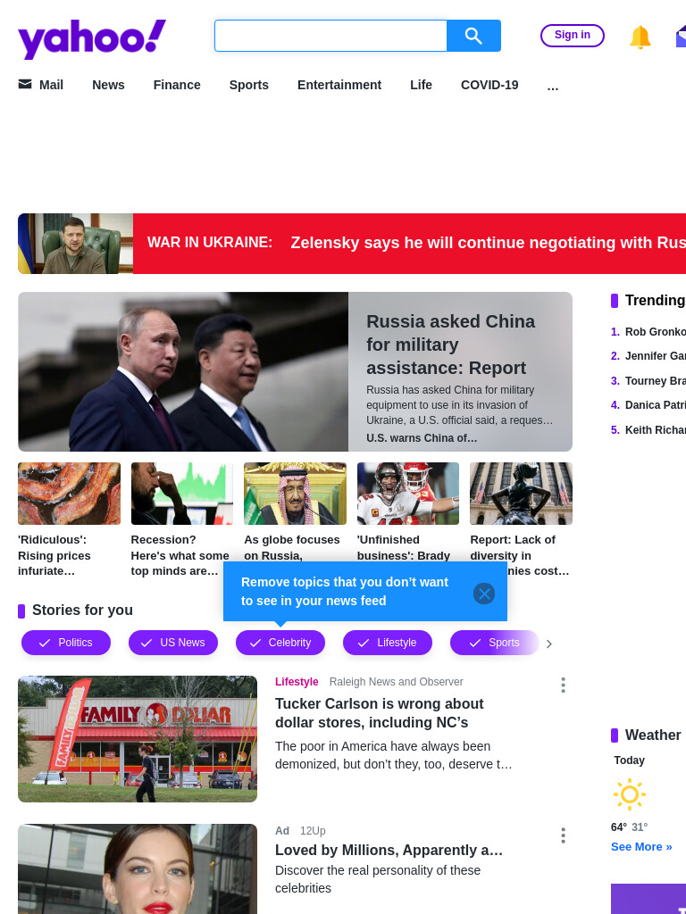Open the Life navigation item

click(422, 85)
